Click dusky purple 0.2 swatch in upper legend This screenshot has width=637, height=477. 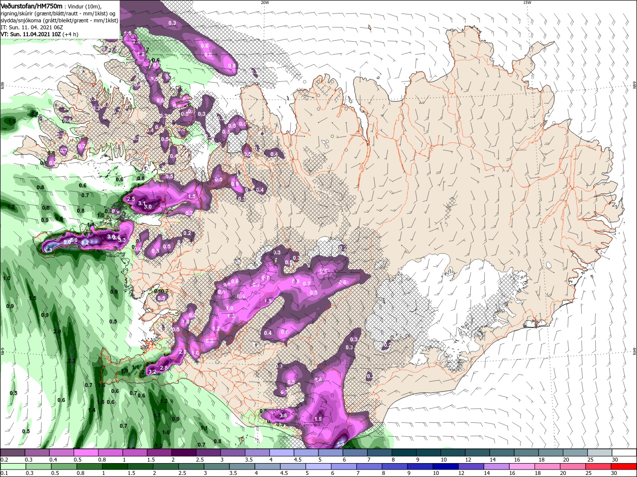tap(12, 453)
